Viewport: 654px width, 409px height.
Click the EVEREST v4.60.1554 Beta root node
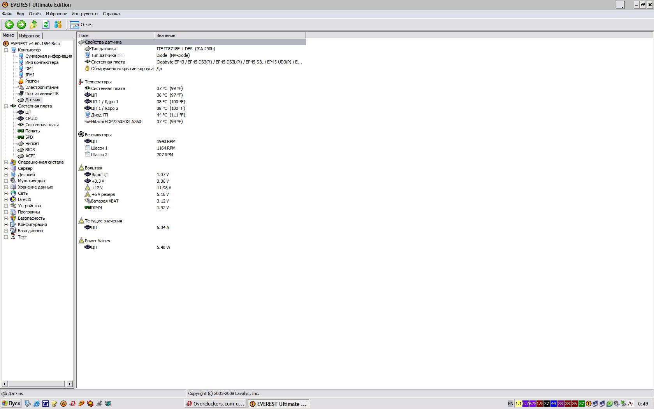click(35, 44)
